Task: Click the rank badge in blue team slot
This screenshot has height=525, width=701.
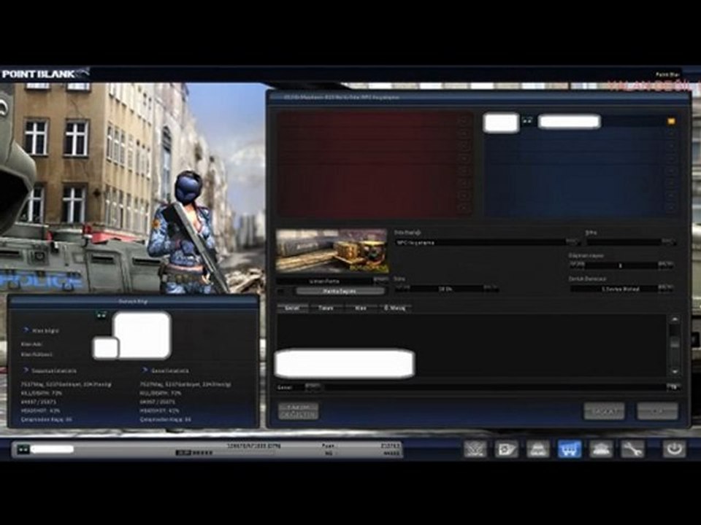Action: 527,120
